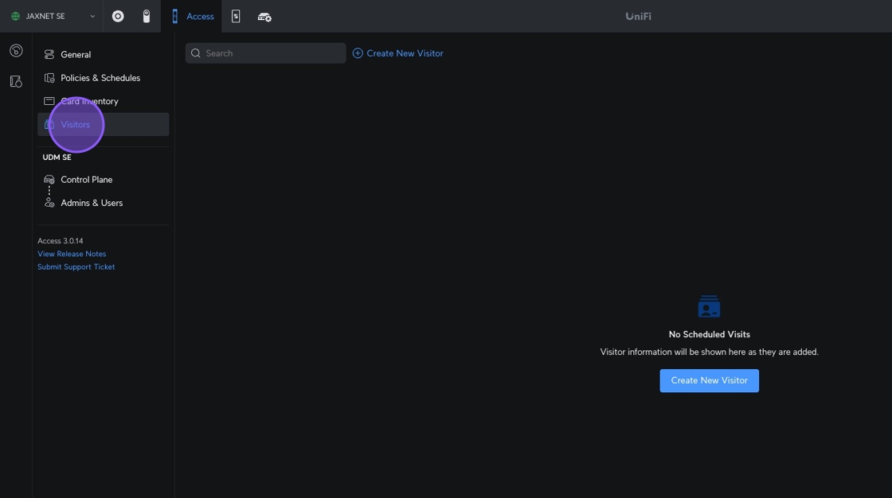Viewport: 892px width, 498px height.
Task: Open the dashboard gauge icon in left rail
Action: 16,51
